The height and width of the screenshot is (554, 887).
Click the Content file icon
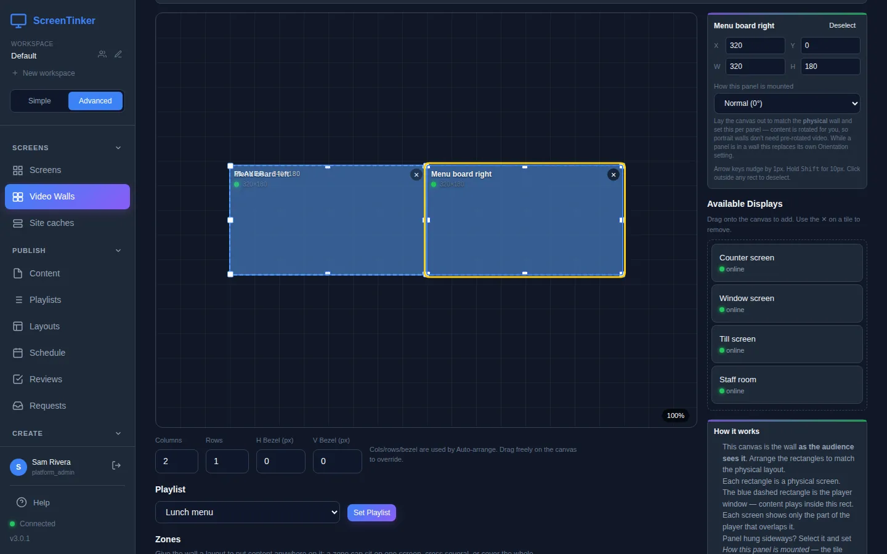(x=18, y=273)
